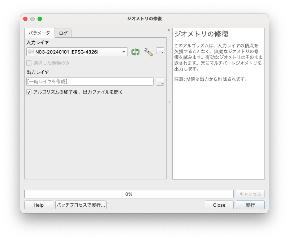The height and width of the screenshot is (240, 289).
Task: Open the input layer dropdown arrow
Action: coord(125,52)
